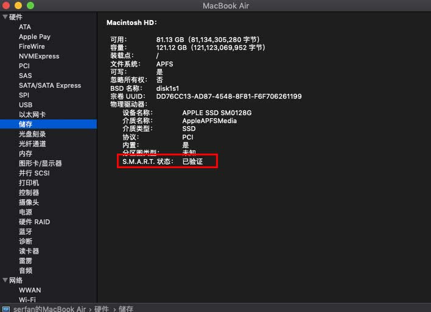Image resolution: width=431 pixels, height=312 pixels.
Task: Select 并行 SCSI in the sidebar
Action: click(34, 173)
